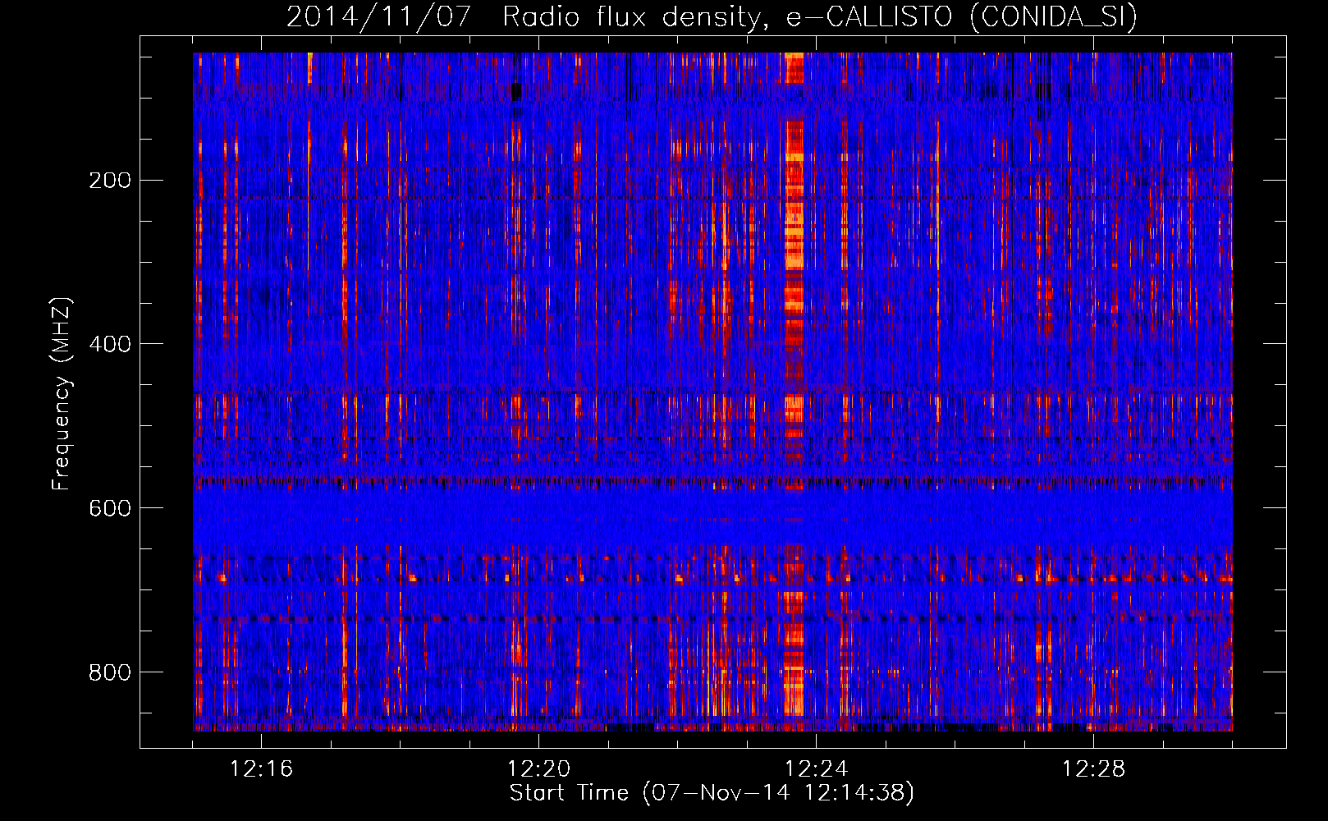Click the 400 frequency tick label
Screen dimensions: 1328x821
(x=110, y=344)
